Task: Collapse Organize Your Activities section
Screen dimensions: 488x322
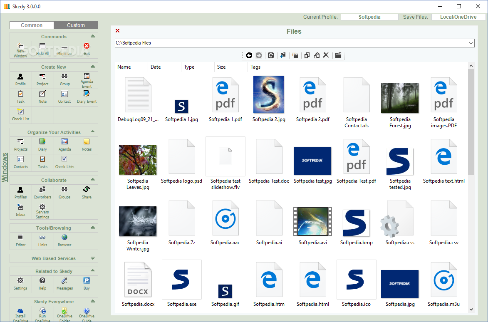Action: point(93,132)
